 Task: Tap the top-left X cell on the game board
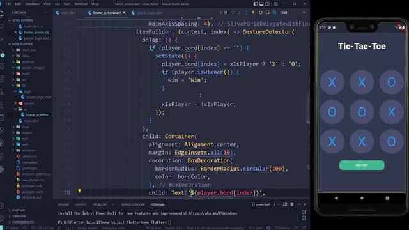pos(332,82)
